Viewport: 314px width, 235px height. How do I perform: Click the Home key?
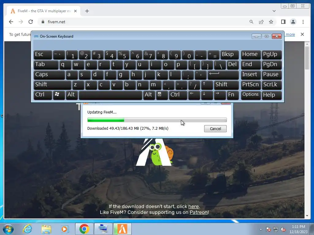[251, 55]
